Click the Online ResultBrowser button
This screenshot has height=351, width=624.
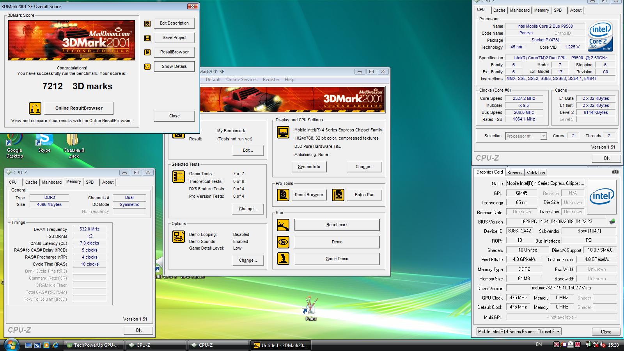click(79, 108)
